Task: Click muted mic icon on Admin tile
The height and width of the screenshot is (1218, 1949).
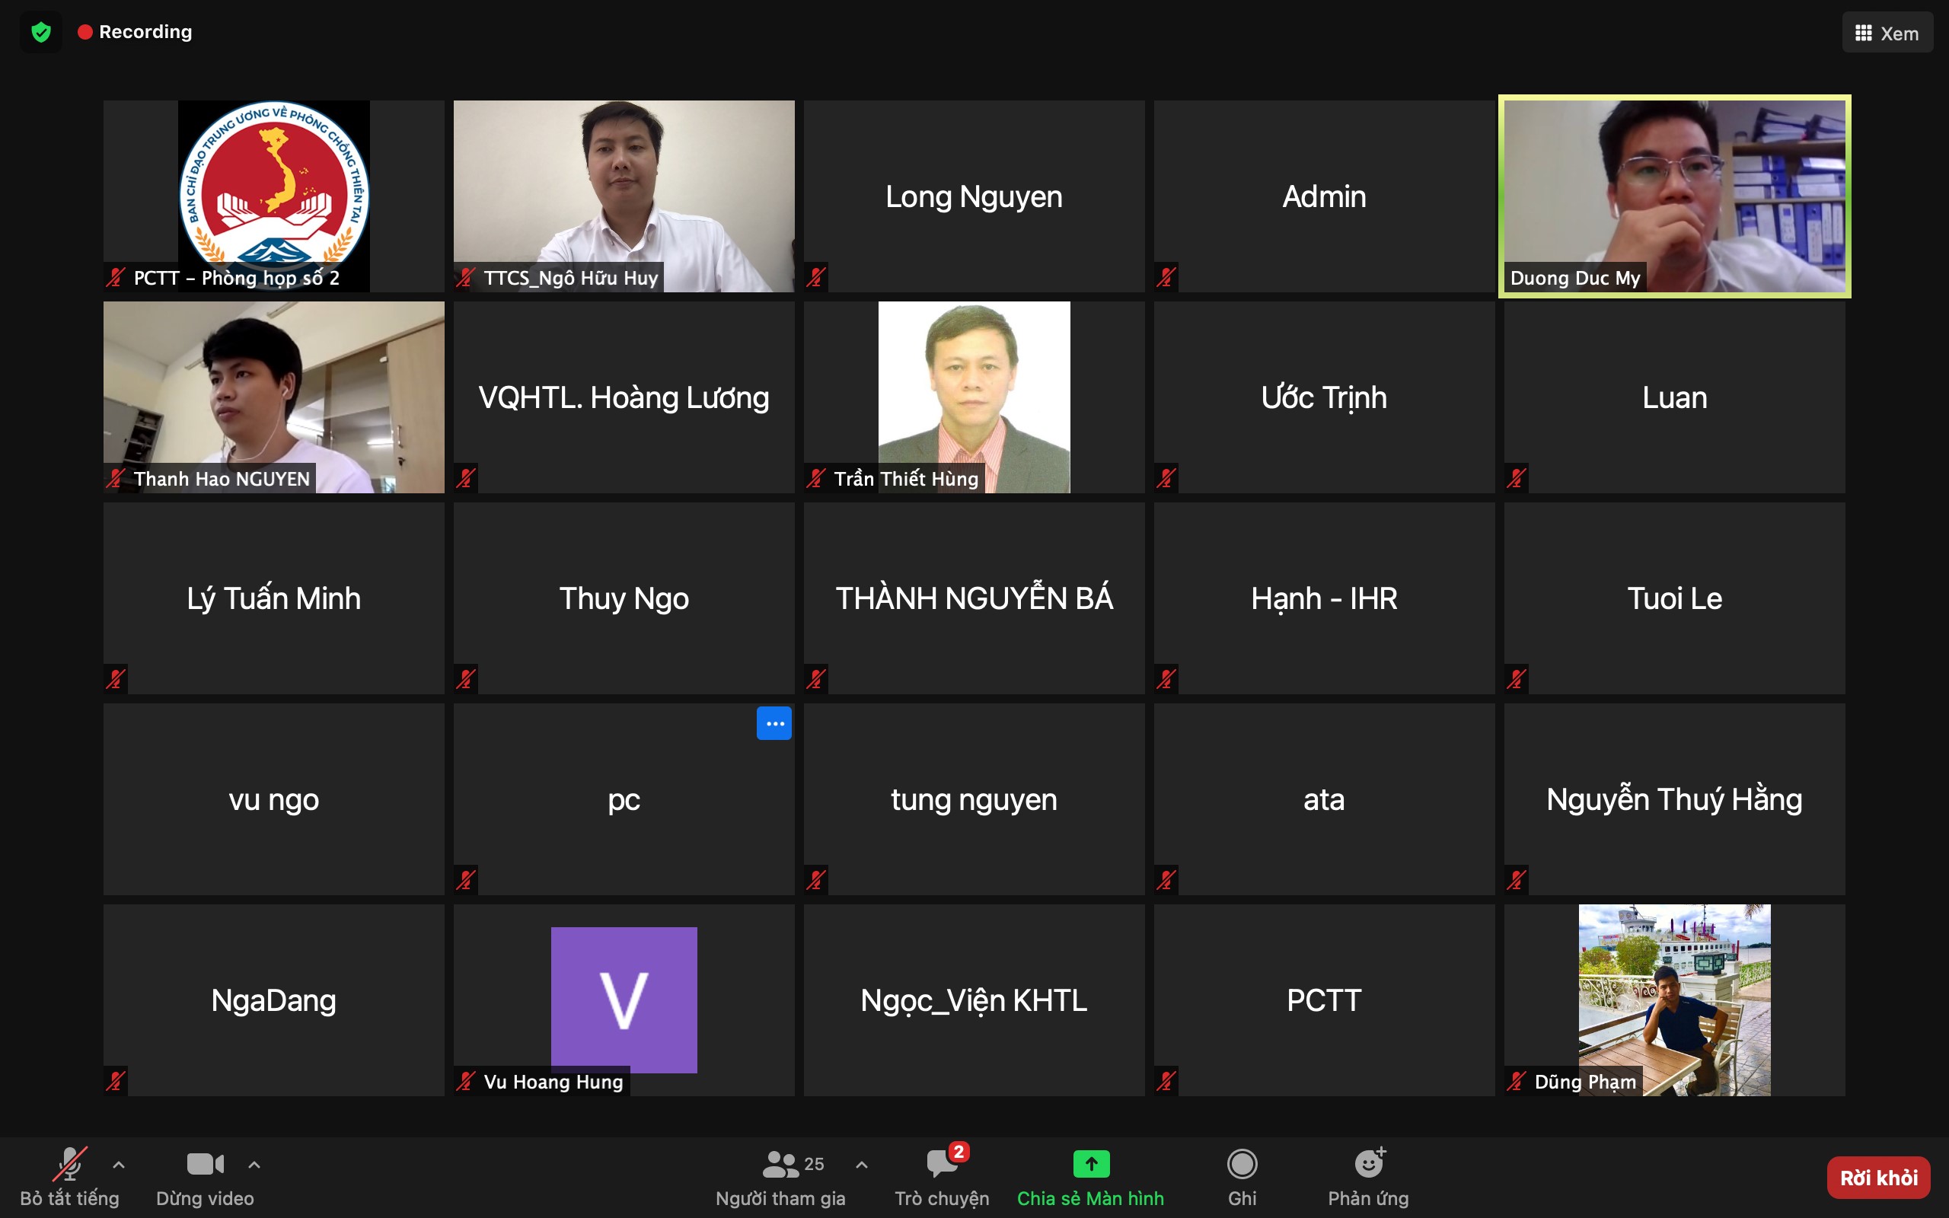Action: (1166, 278)
